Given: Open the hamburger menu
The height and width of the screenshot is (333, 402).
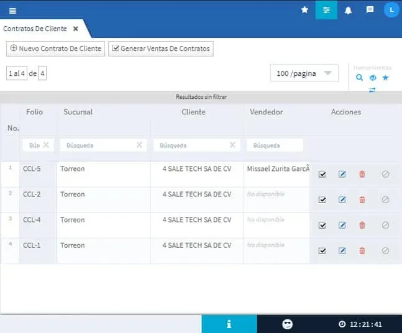Looking at the screenshot, I should 13,10.
